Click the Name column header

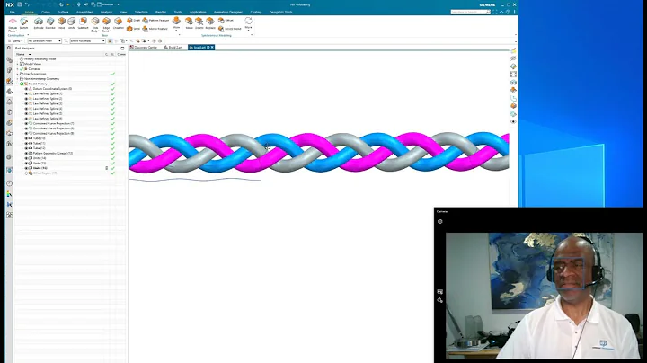(x=21, y=54)
